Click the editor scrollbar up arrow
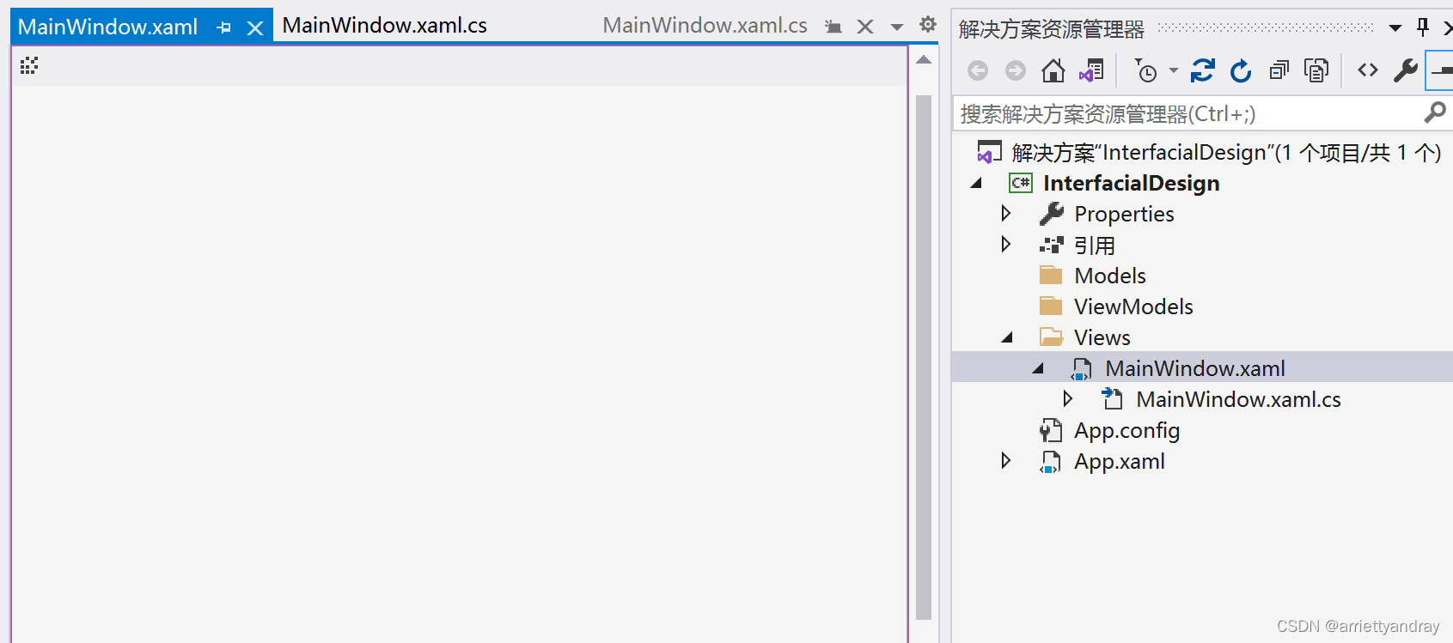1453x643 pixels. pyautogui.click(x=924, y=60)
